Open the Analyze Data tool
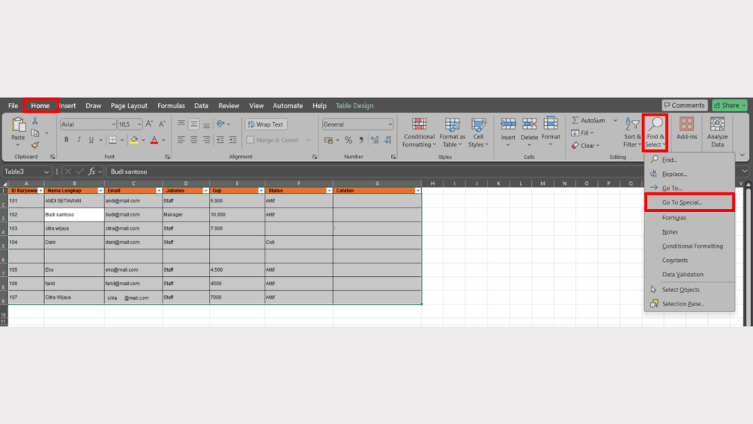The width and height of the screenshot is (753, 424). [x=717, y=132]
